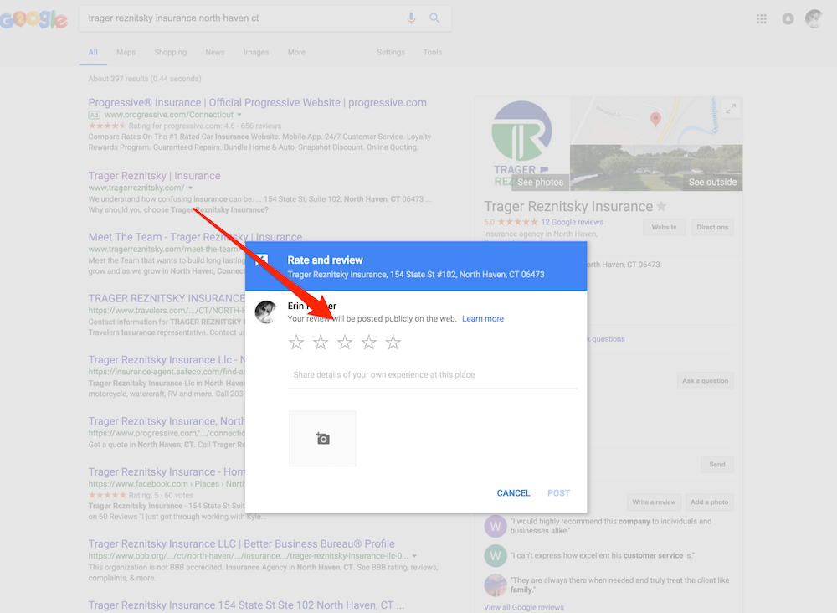Image resolution: width=837 pixels, height=613 pixels.
Task: Open Trager Reznitsky | Insurance result
Action: click(154, 176)
